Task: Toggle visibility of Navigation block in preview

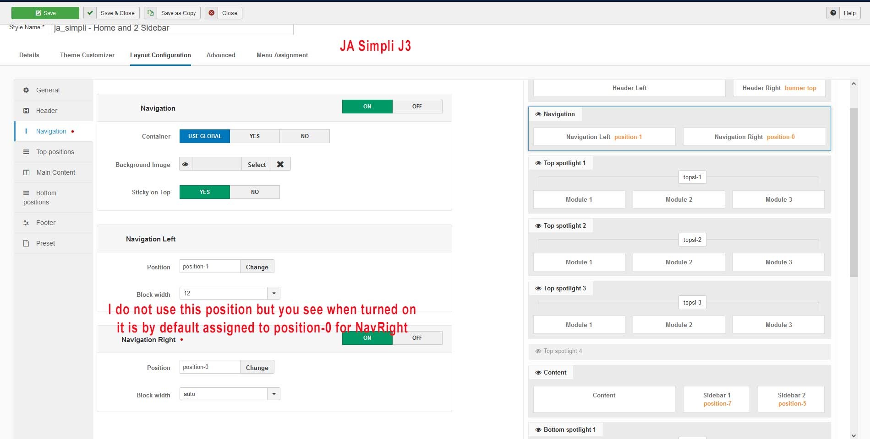Action: 538,114
